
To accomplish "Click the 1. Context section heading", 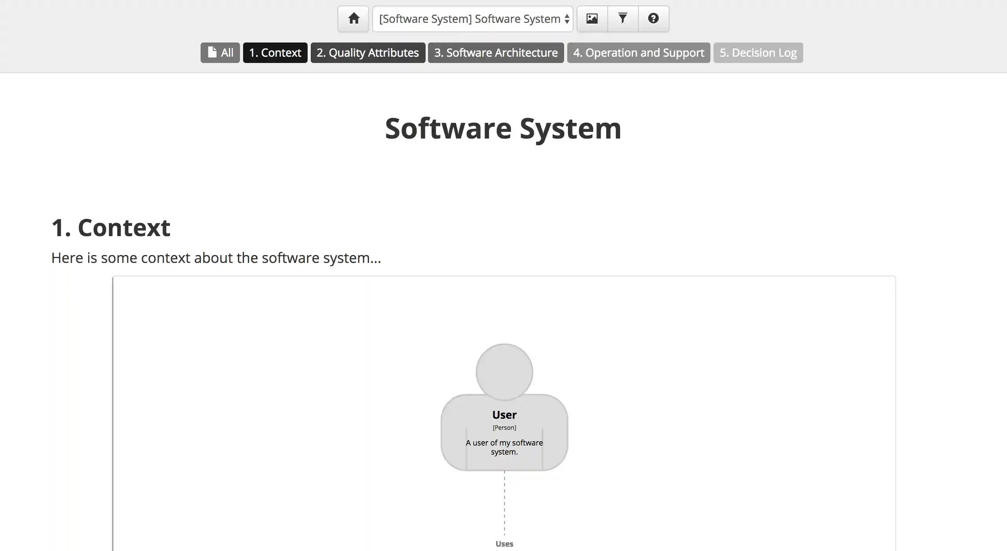I will coord(111,227).
